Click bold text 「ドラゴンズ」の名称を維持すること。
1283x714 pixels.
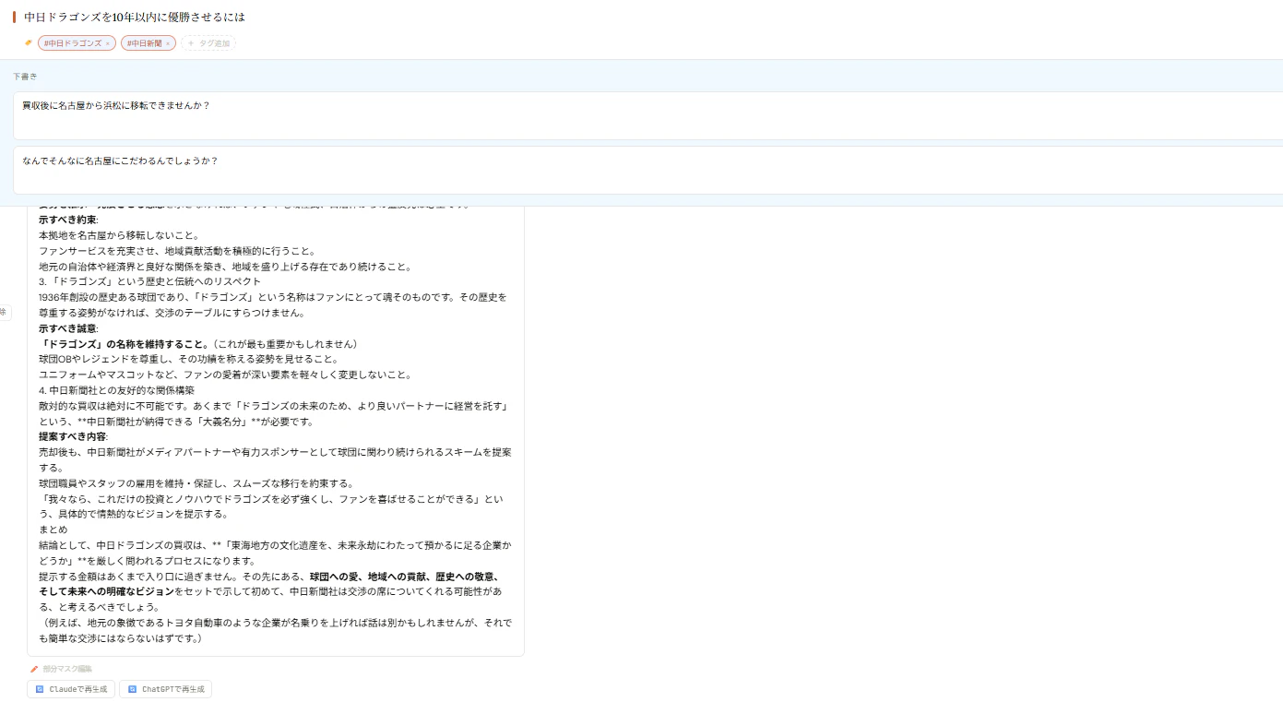[125, 344]
